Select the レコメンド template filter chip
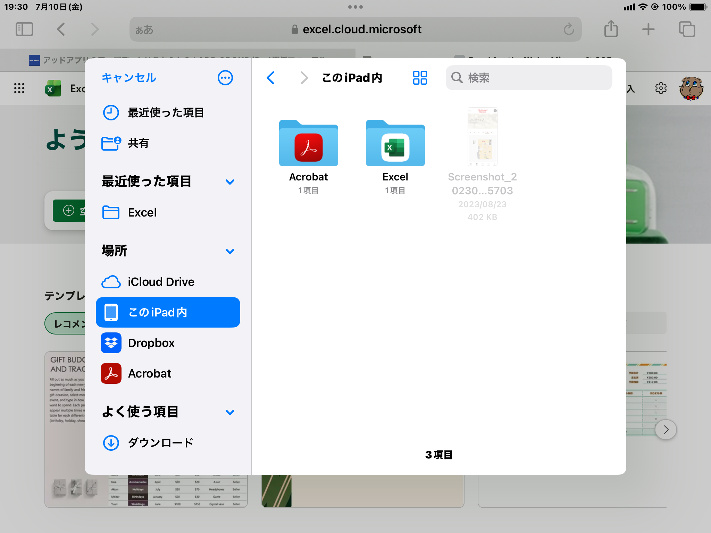The height and width of the screenshot is (533, 711). point(65,323)
